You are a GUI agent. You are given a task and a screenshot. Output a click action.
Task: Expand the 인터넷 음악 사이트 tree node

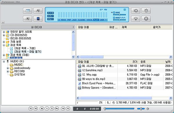(4, 32)
